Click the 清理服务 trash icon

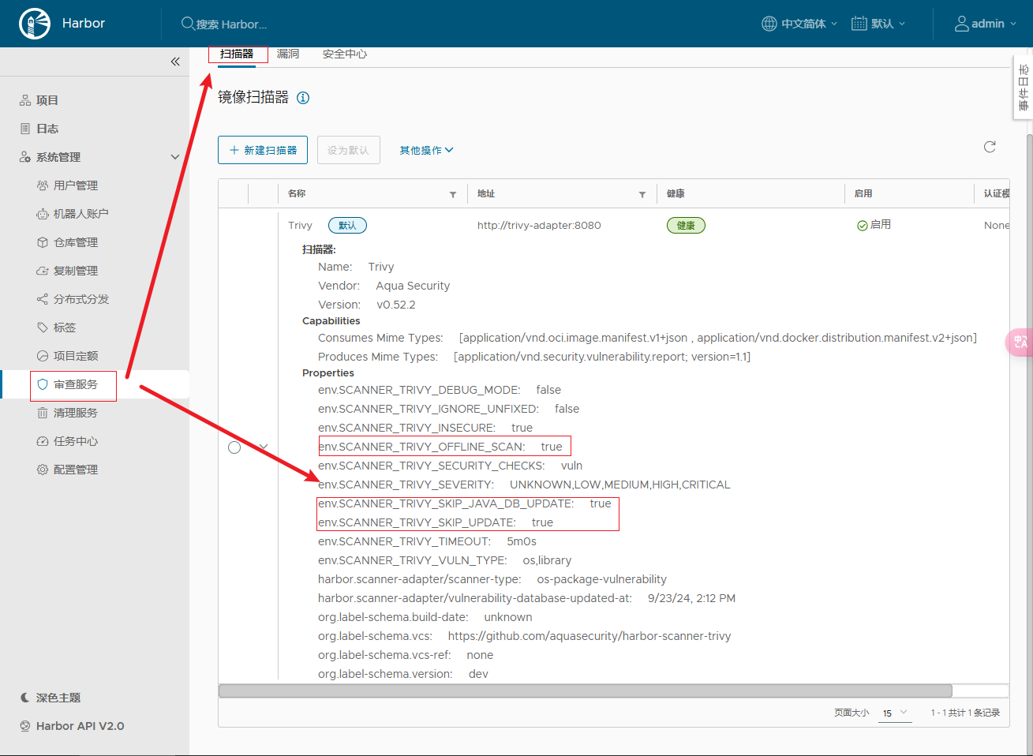pos(43,413)
